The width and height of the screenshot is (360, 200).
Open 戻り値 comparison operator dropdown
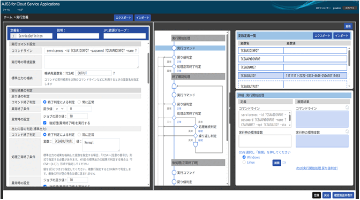click(60, 109)
